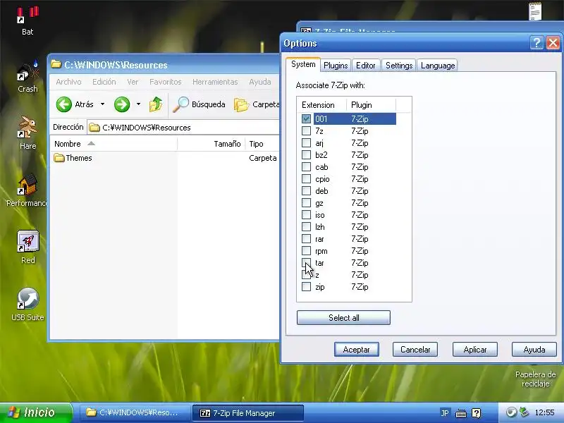The height and width of the screenshot is (423, 564).
Task: Click the question mark icon in taskbar
Action: 477,413
